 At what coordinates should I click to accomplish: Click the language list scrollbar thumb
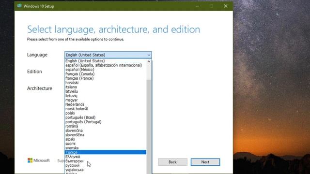click(149, 126)
